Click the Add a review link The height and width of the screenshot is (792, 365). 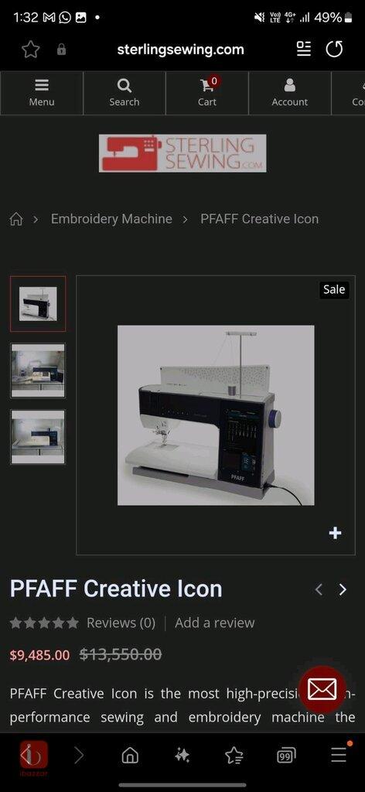point(214,623)
